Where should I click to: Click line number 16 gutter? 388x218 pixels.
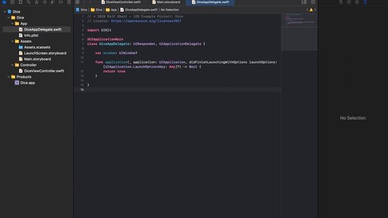(x=82, y=90)
